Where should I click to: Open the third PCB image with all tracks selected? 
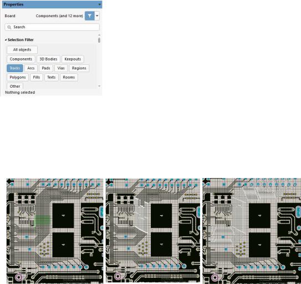252,231
